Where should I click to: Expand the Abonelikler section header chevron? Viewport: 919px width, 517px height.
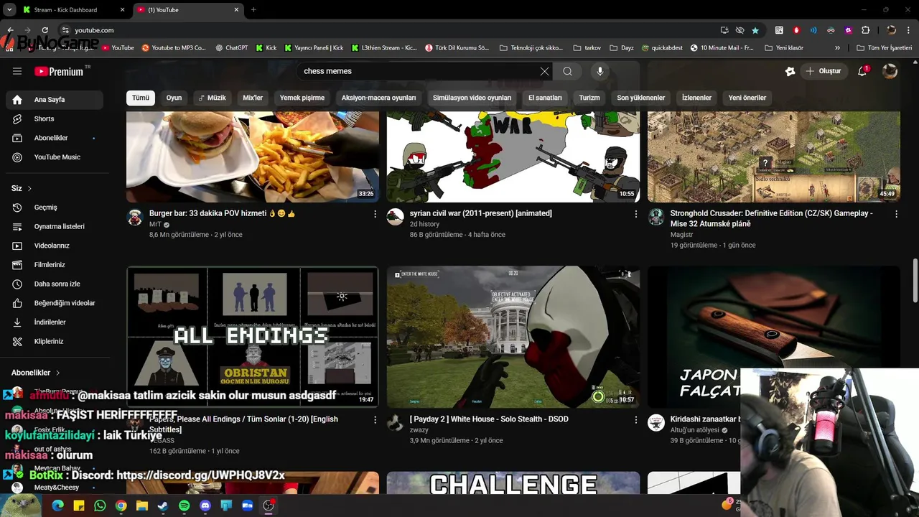pos(57,373)
